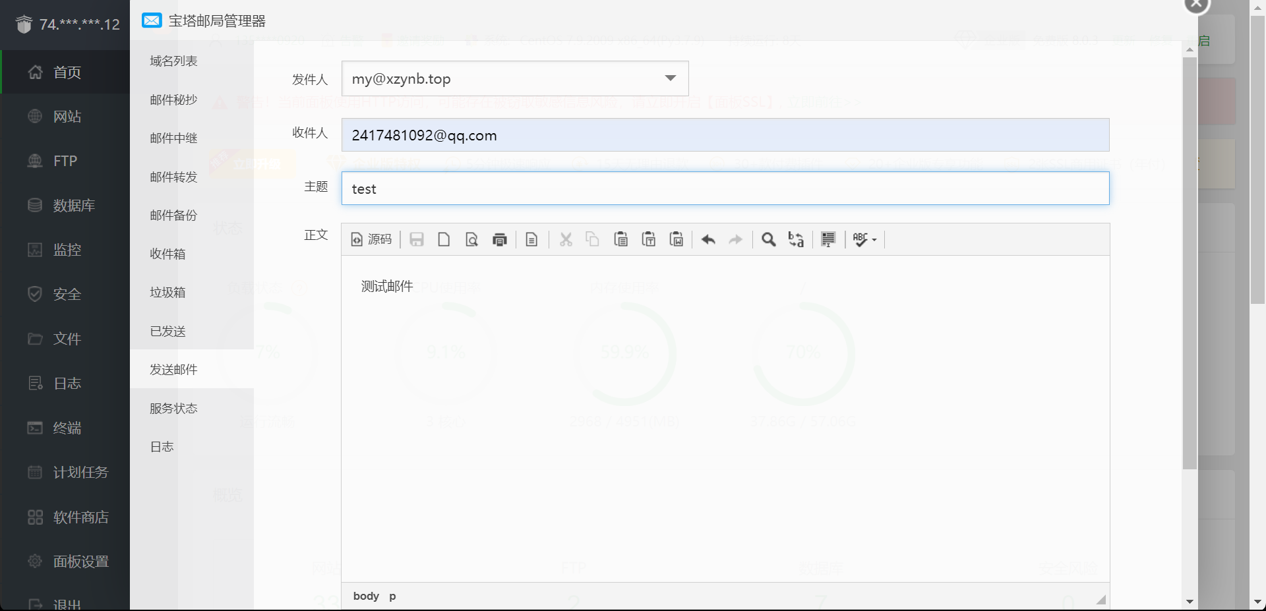Open 已发送 sent menu item
Image resolution: width=1266 pixels, height=611 pixels.
tap(167, 331)
